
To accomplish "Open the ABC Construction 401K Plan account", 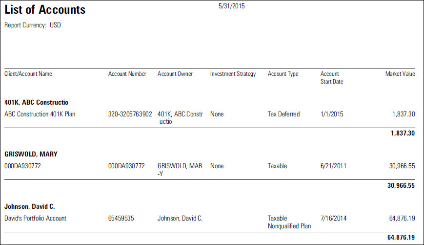I will pyautogui.click(x=40, y=114).
